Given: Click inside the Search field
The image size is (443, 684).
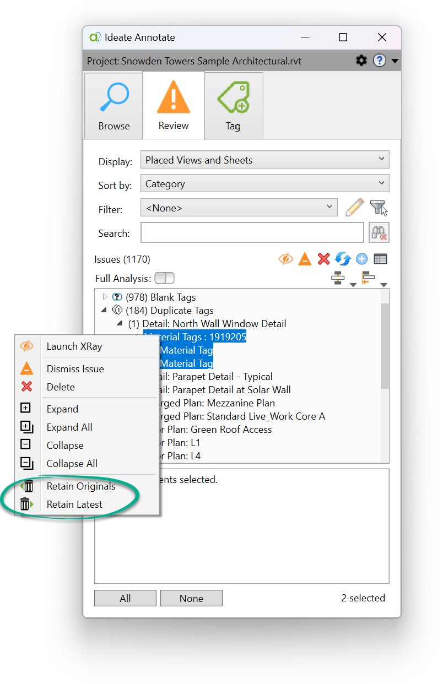Looking at the screenshot, I should tap(252, 232).
